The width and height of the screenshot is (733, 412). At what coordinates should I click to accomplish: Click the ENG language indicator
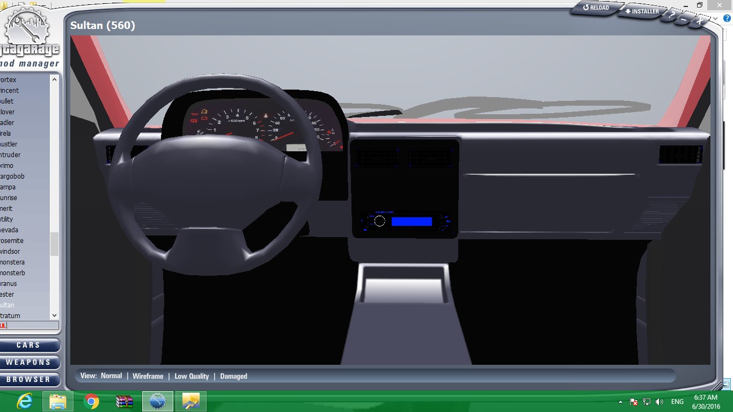677,402
